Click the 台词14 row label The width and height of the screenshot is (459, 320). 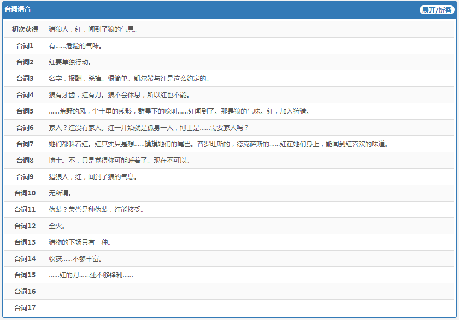point(25,259)
